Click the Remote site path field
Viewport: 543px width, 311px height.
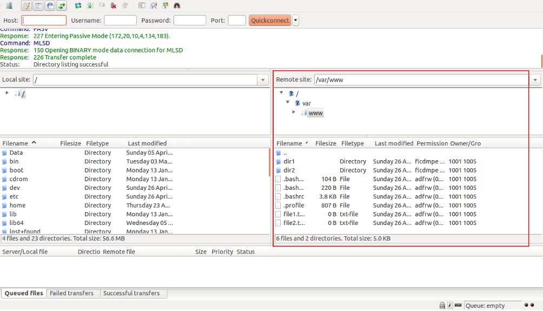[422, 80]
